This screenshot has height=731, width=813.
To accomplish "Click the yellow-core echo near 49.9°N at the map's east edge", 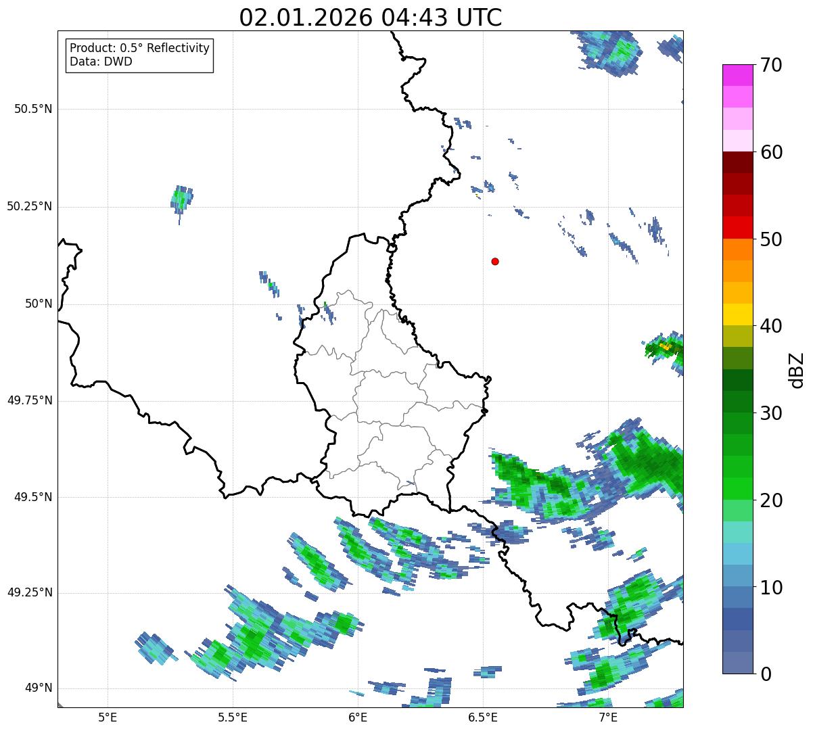I will click(666, 348).
